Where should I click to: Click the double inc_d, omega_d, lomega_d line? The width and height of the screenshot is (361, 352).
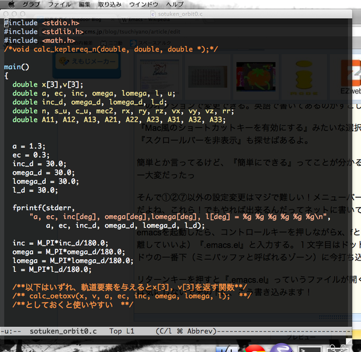[90, 102]
